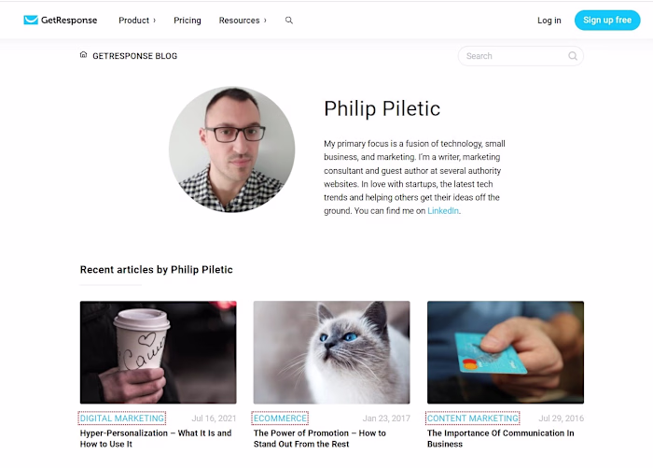The width and height of the screenshot is (653, 468).
Task: Click the blog home icon
Action: point(83,54)
